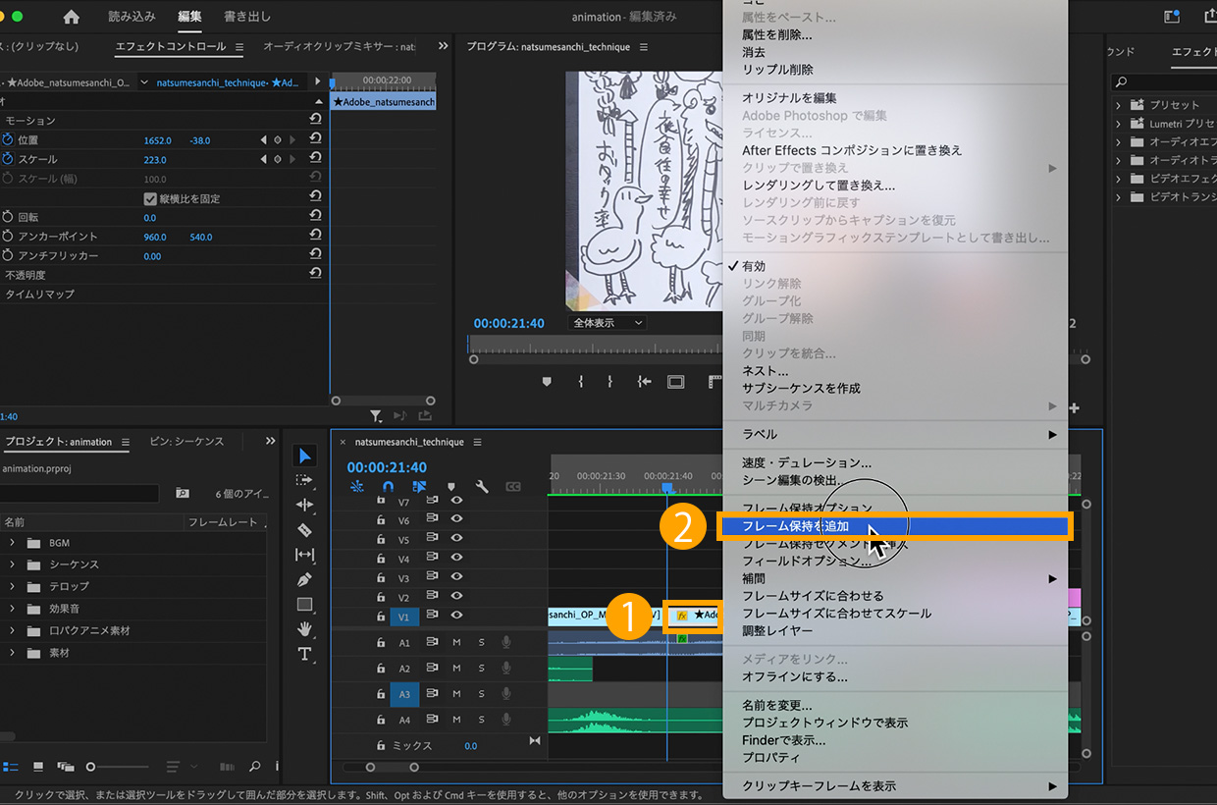Click playhead marker on timeline ruler
Screen dimensions: 1217x805
pos(666,488)
